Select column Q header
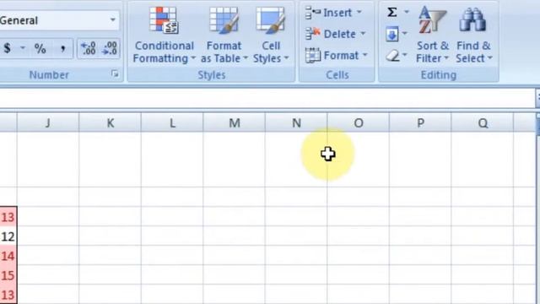 click(482, 122)
